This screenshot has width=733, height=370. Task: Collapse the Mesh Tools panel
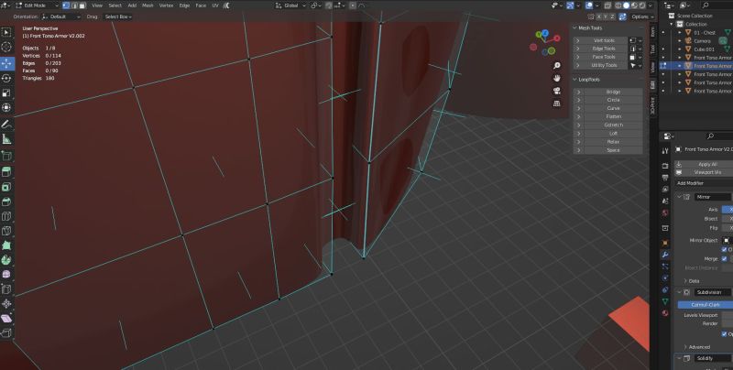coord(575,28)
